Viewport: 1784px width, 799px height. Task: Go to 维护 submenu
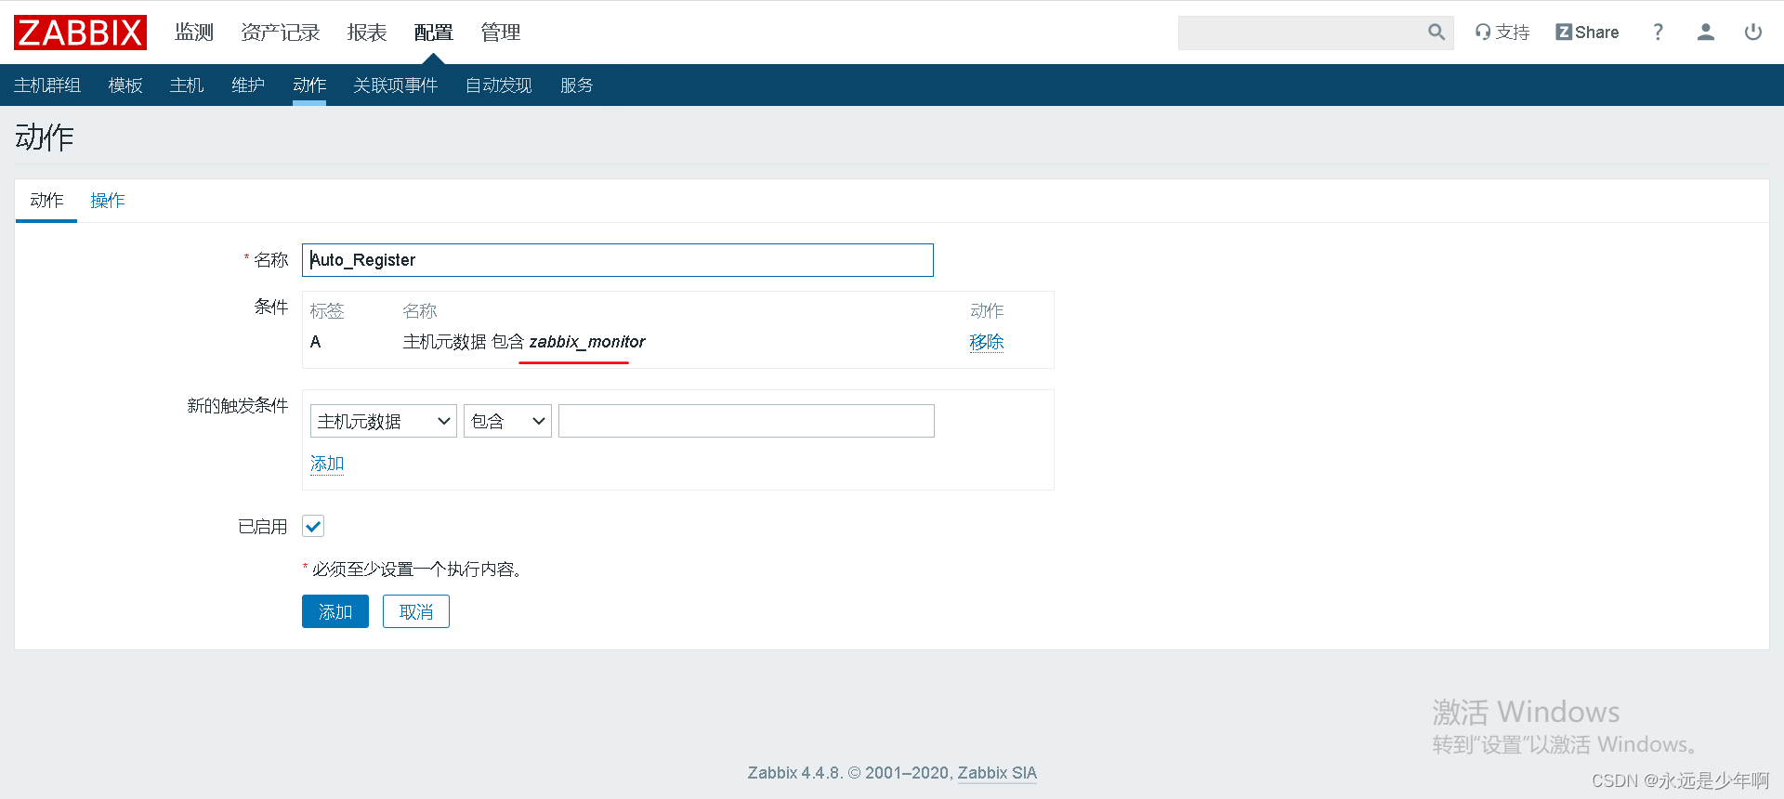tap(248, 85)
